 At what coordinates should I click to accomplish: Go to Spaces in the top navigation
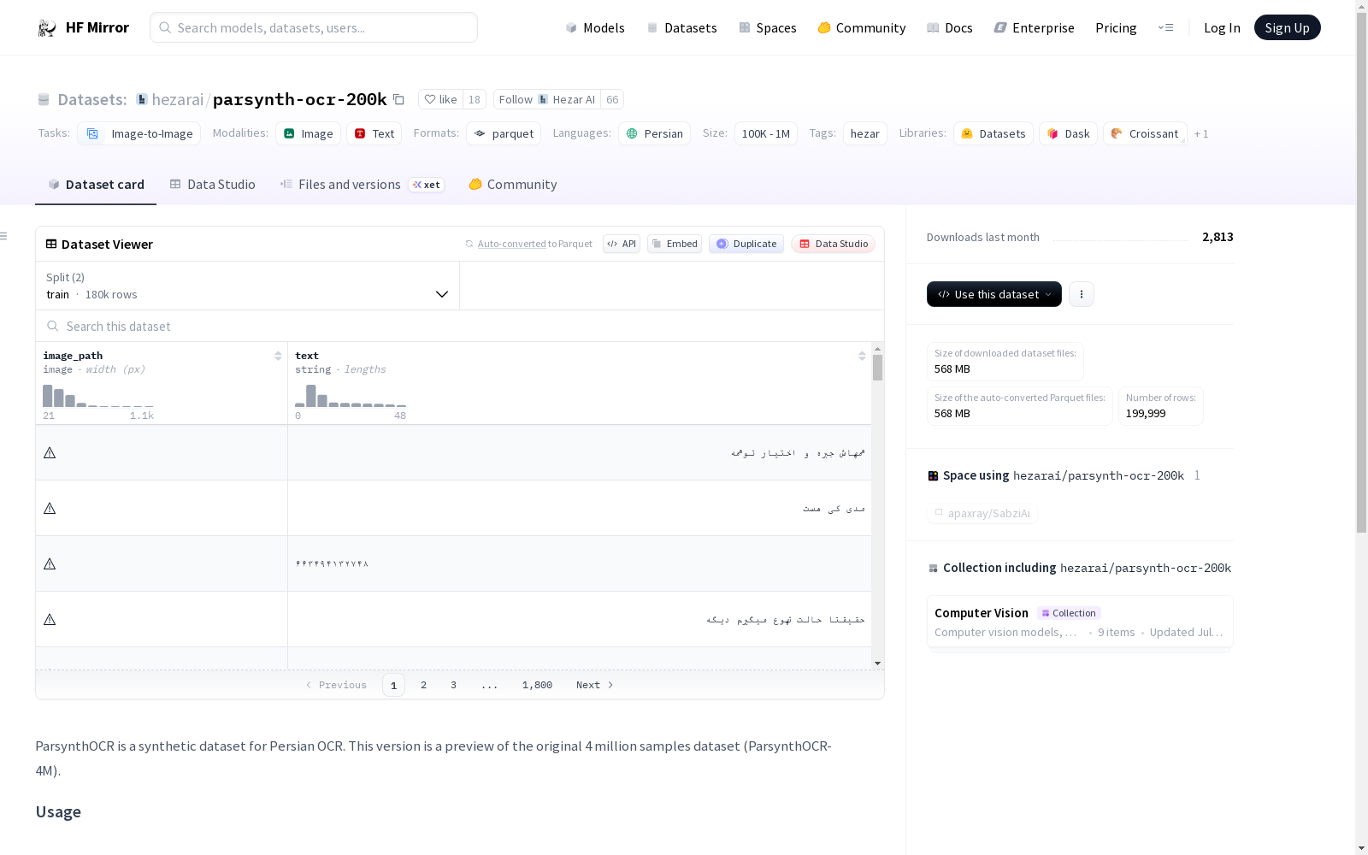(768, 27)
